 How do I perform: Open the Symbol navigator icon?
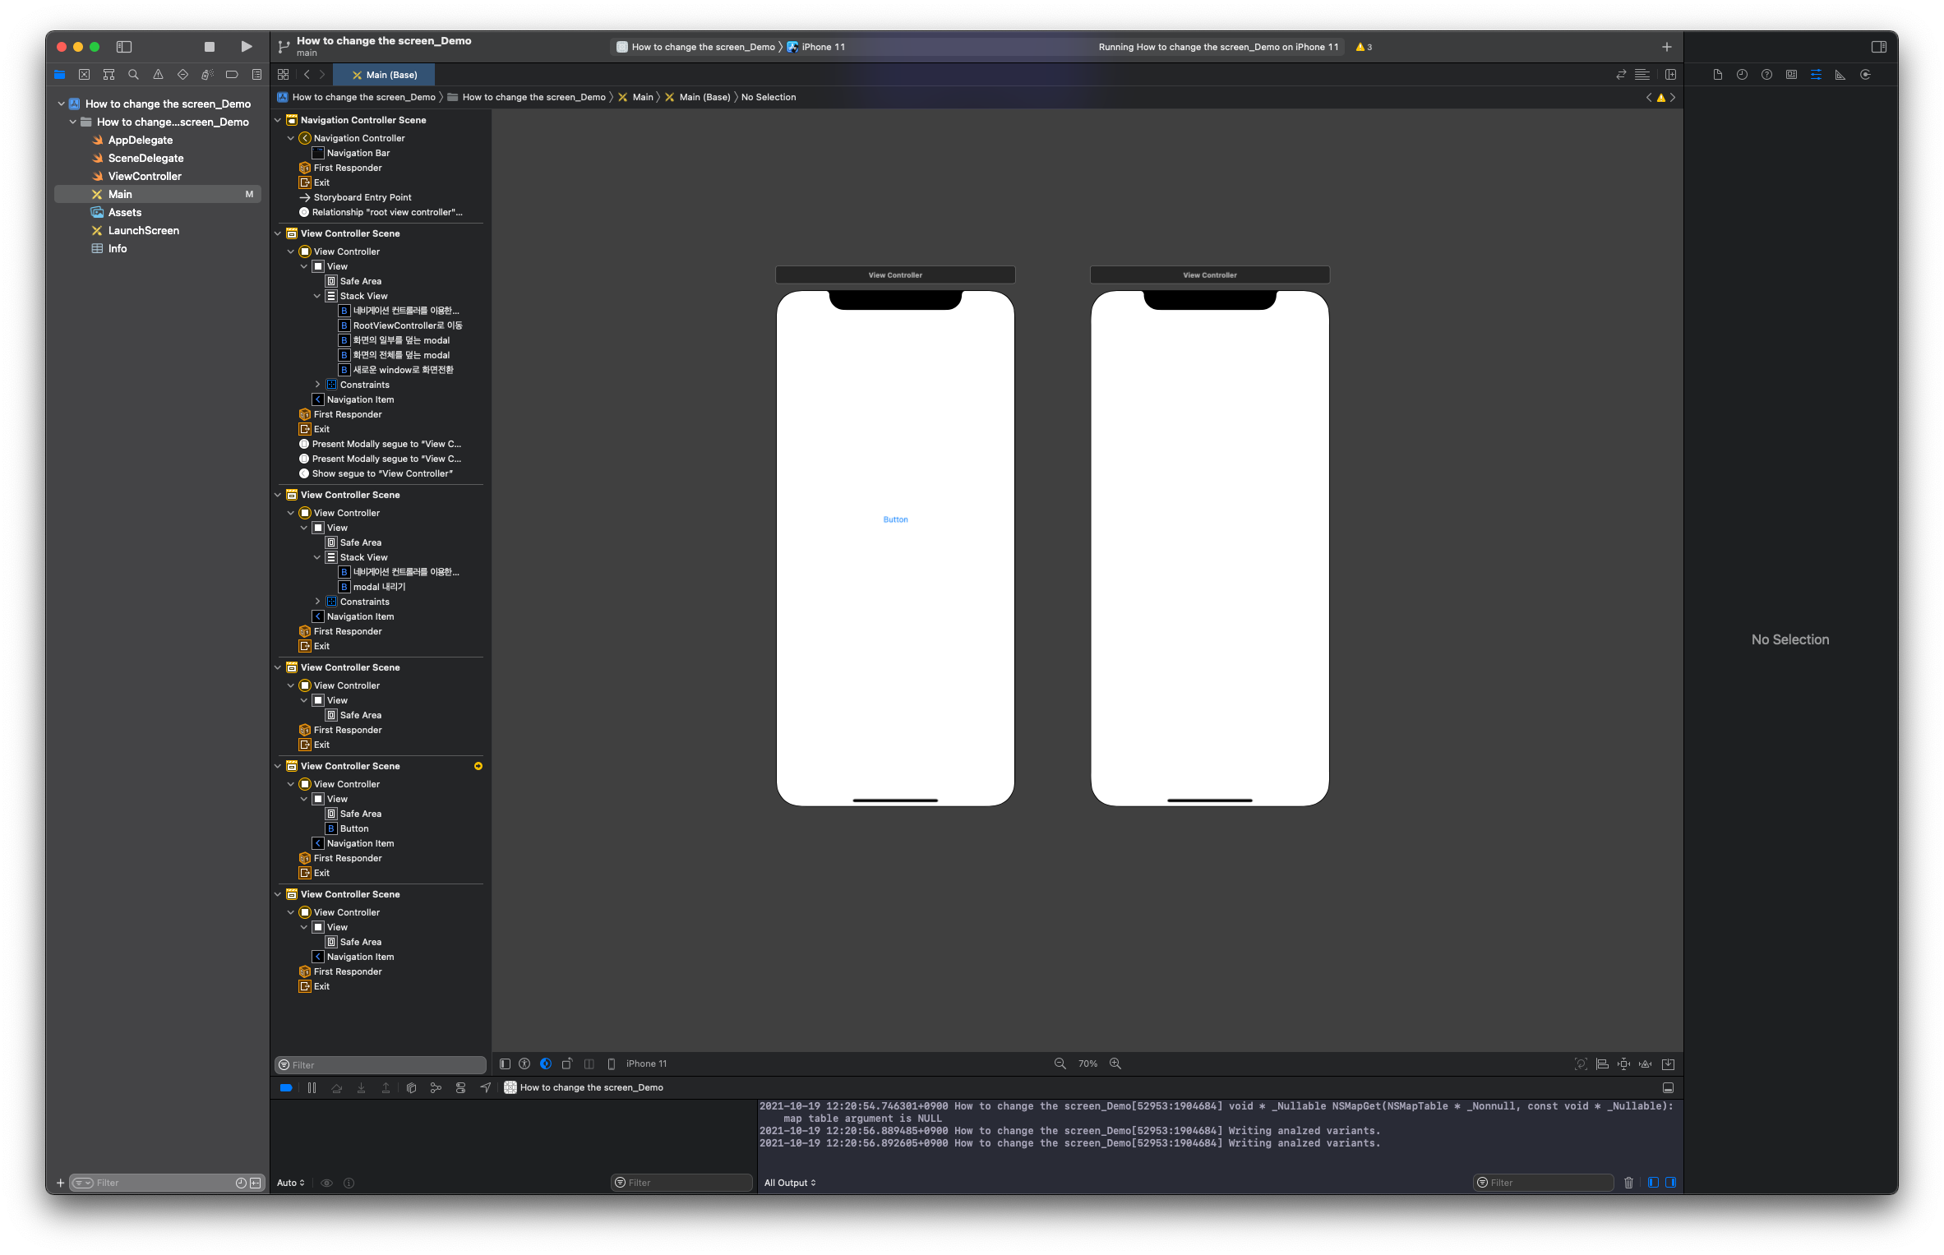[109, 75]
